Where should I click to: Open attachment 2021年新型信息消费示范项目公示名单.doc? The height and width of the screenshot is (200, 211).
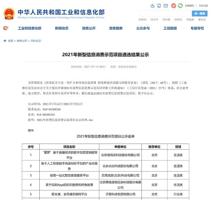pos(65,120)
